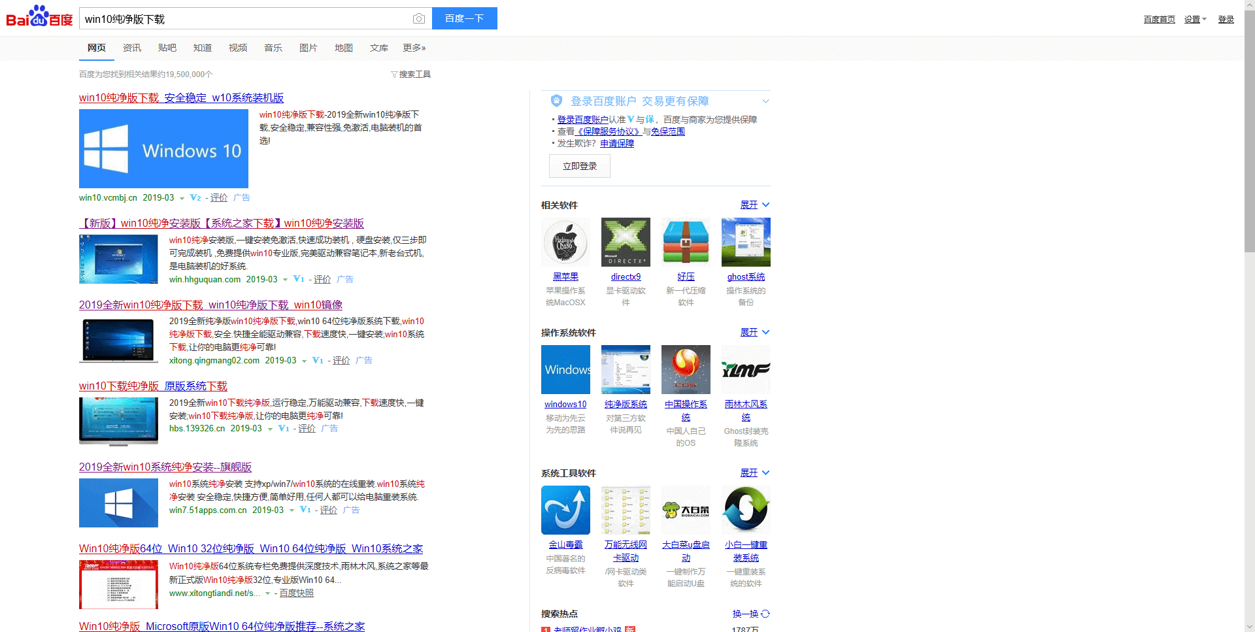Screen dimensions: 1255x632
Task: Switch to the 图片 tab
Action: pyautogui.click(x=308, y=48)
